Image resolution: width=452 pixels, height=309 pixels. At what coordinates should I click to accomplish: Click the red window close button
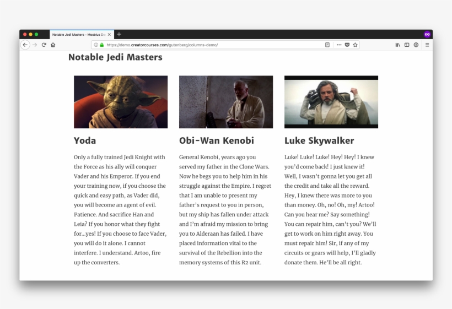[x=25, y=35]
